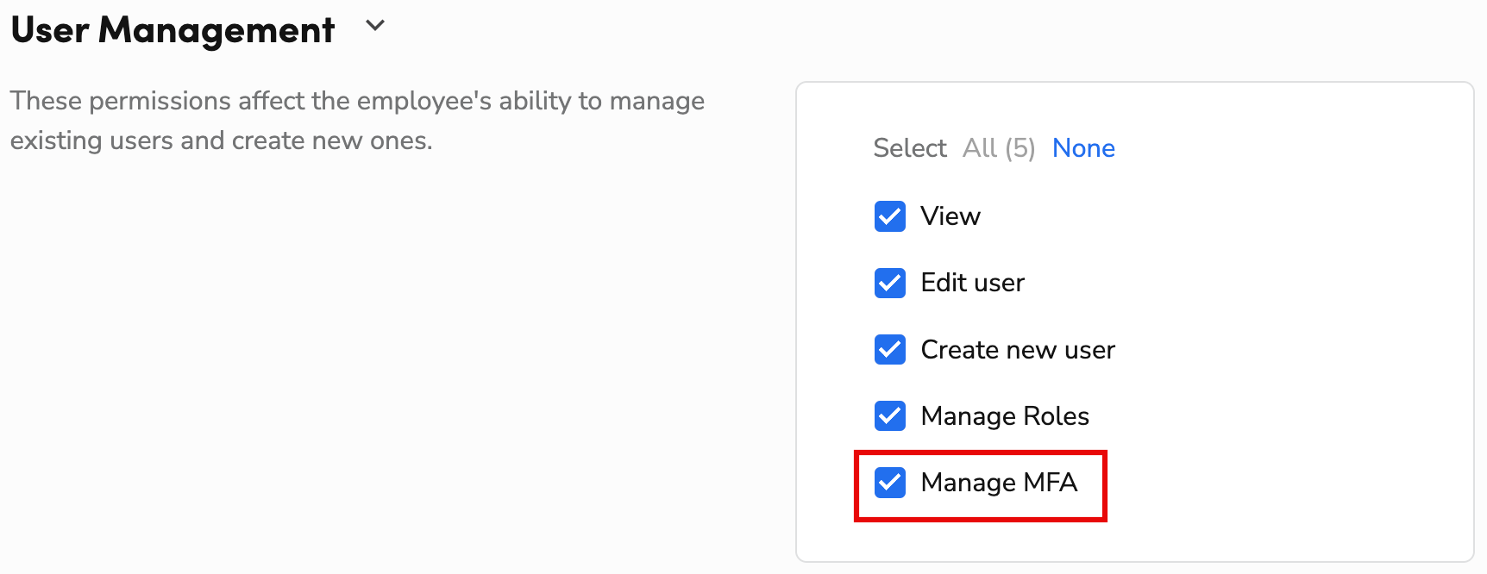The width and height of the screenshot is (1487, 574).
Task: Click the Manage Roles checkmark icon
Action: point(889,416)
